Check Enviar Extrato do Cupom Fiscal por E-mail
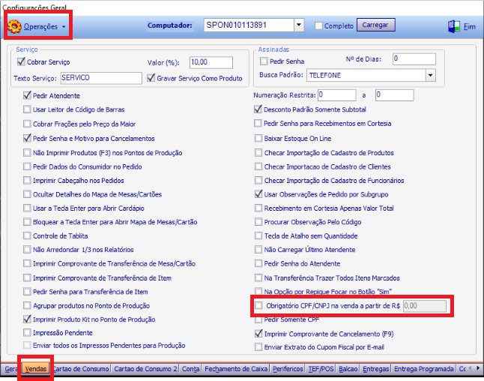The width and height of the screenshot is (484, 381). pyautogui.click(x=258, y=347)
